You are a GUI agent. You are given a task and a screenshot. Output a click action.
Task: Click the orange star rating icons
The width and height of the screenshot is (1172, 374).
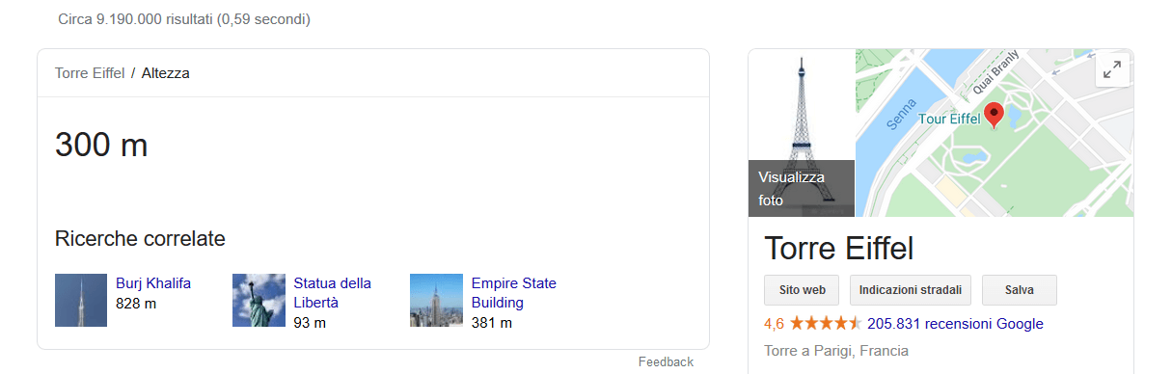click(x=826, y=324)
